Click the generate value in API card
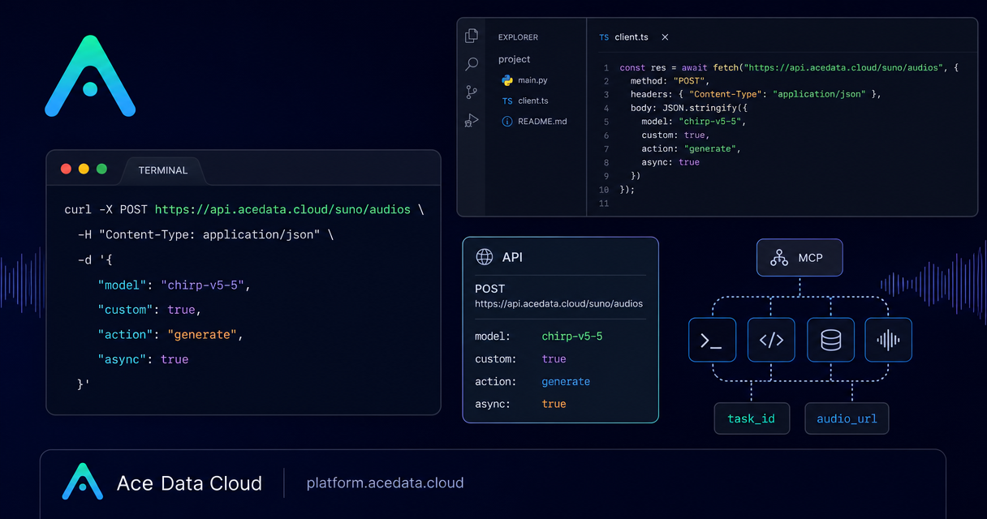987x519 pixels. click(566, 382)
